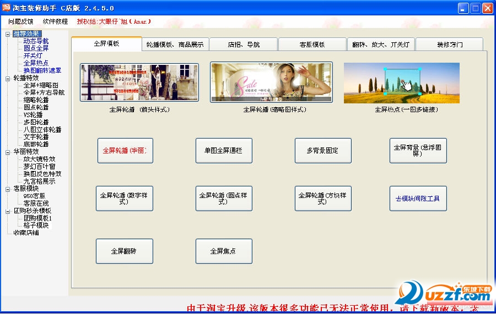Go to the 装修窍门 tab
Screen dimensions: 496x314
[449, 45]
